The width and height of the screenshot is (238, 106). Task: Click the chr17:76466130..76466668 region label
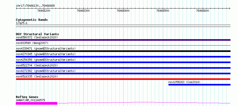coord(35,6)
